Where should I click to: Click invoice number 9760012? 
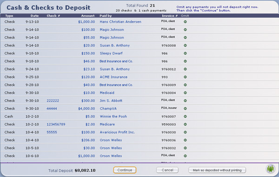point(169,69)
